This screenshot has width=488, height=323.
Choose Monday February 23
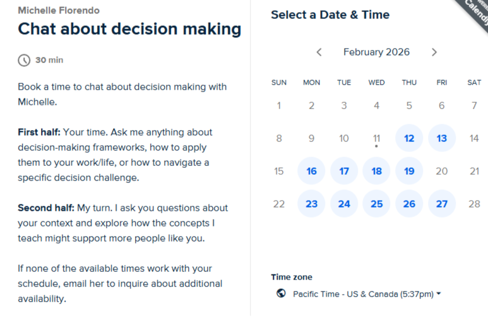(x=311, y=204)
